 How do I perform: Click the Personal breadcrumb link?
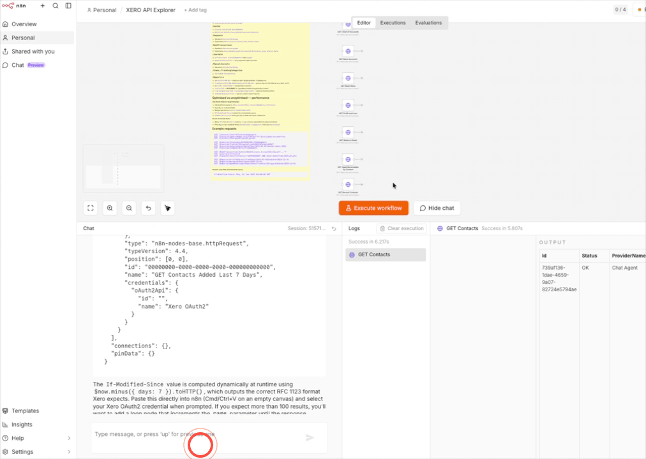[101, 10]
